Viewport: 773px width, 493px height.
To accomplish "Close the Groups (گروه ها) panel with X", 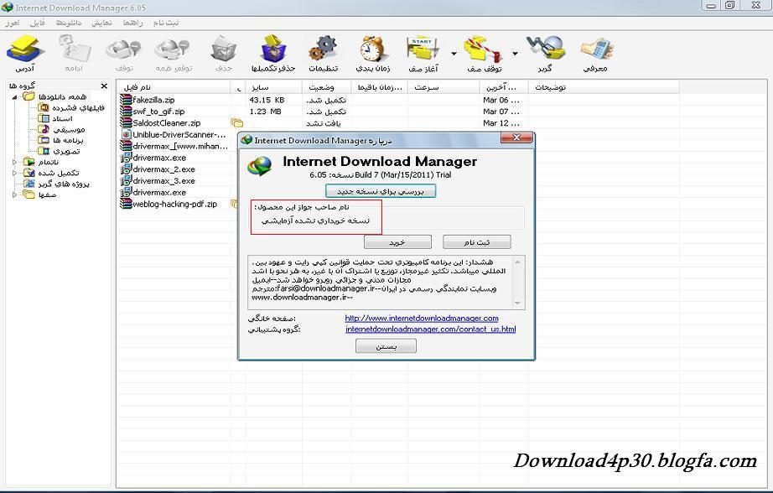I will click(x=104, y=86).
